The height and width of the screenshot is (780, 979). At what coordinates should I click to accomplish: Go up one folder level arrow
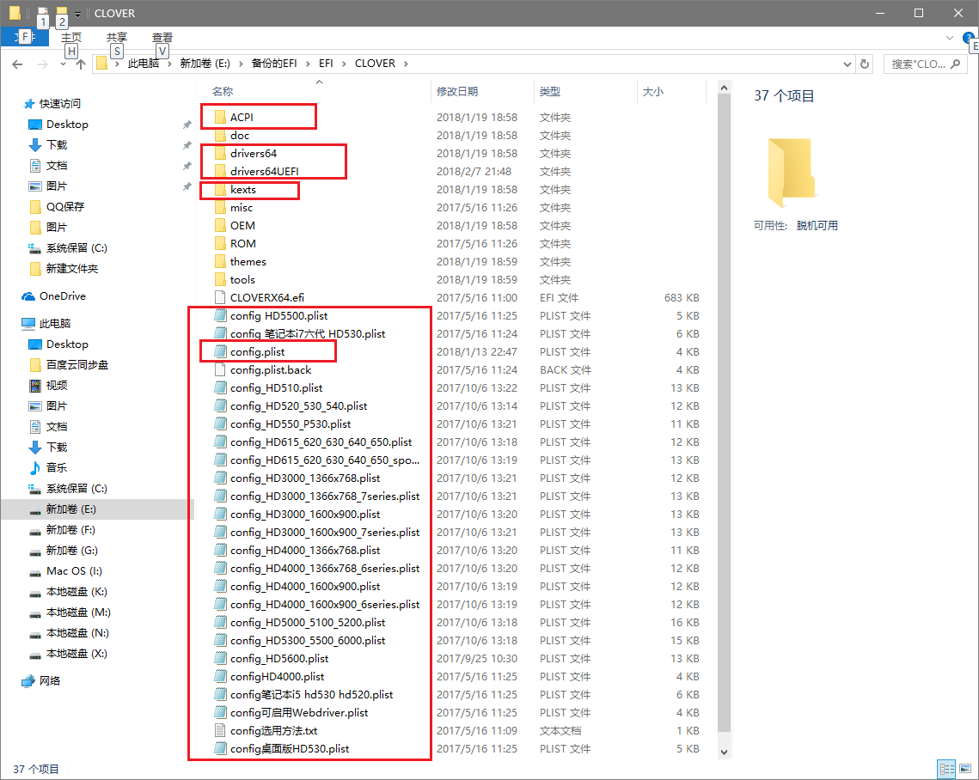(81, 64)
